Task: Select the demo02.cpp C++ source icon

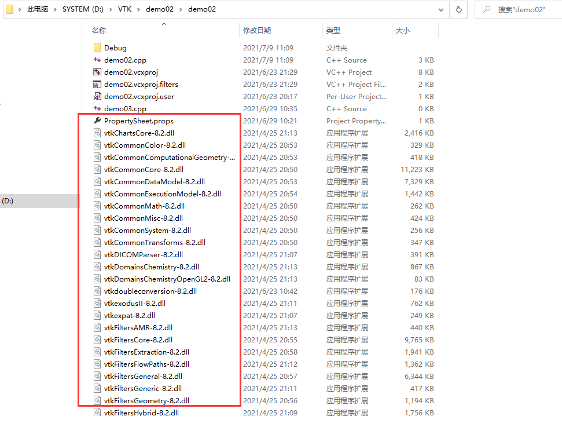Action: [x=97, y=59]
